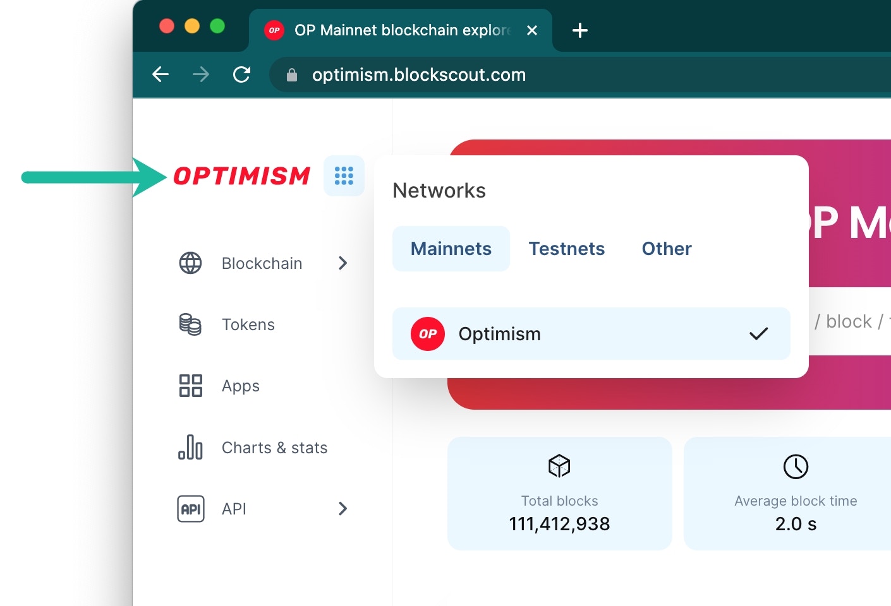Click the Blockchain globe icon
The image size is (891, 606).
pos(190,263)
